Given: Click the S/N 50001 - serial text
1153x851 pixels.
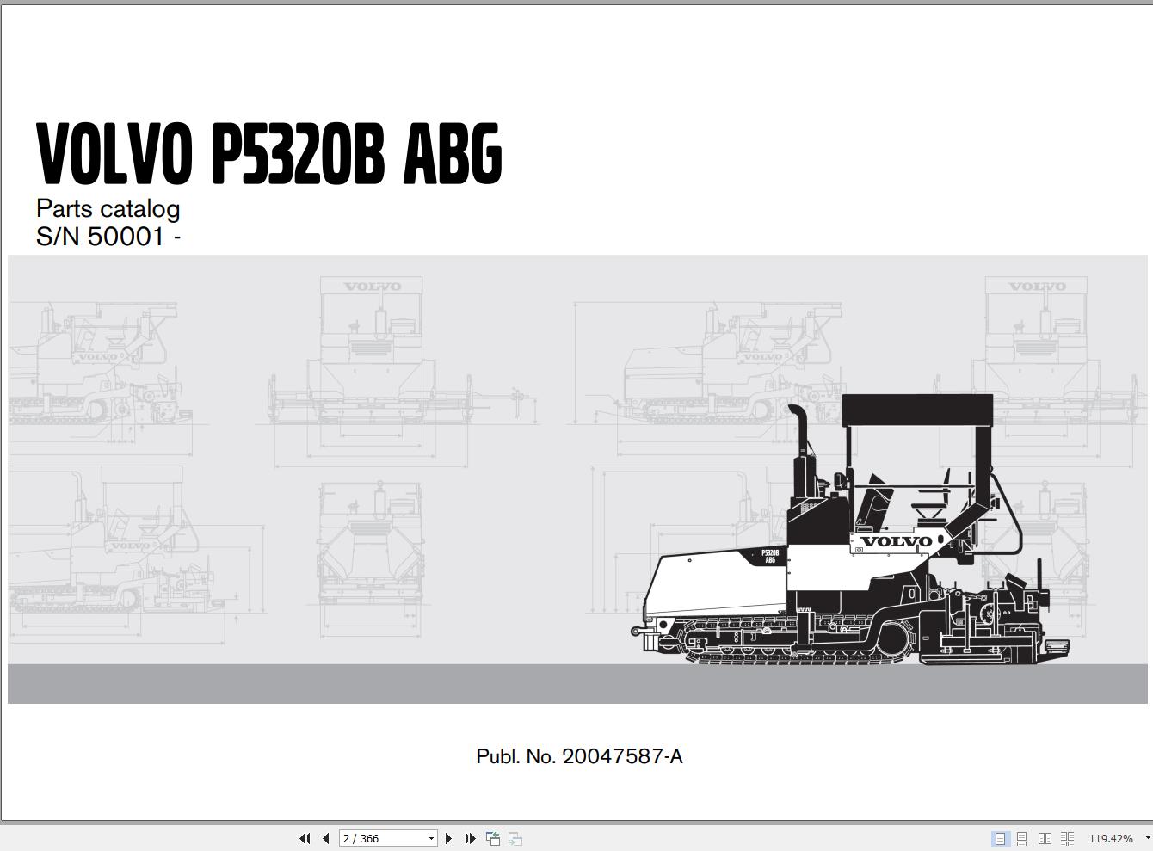Looking at the screenshot, I should coord(108,237).
